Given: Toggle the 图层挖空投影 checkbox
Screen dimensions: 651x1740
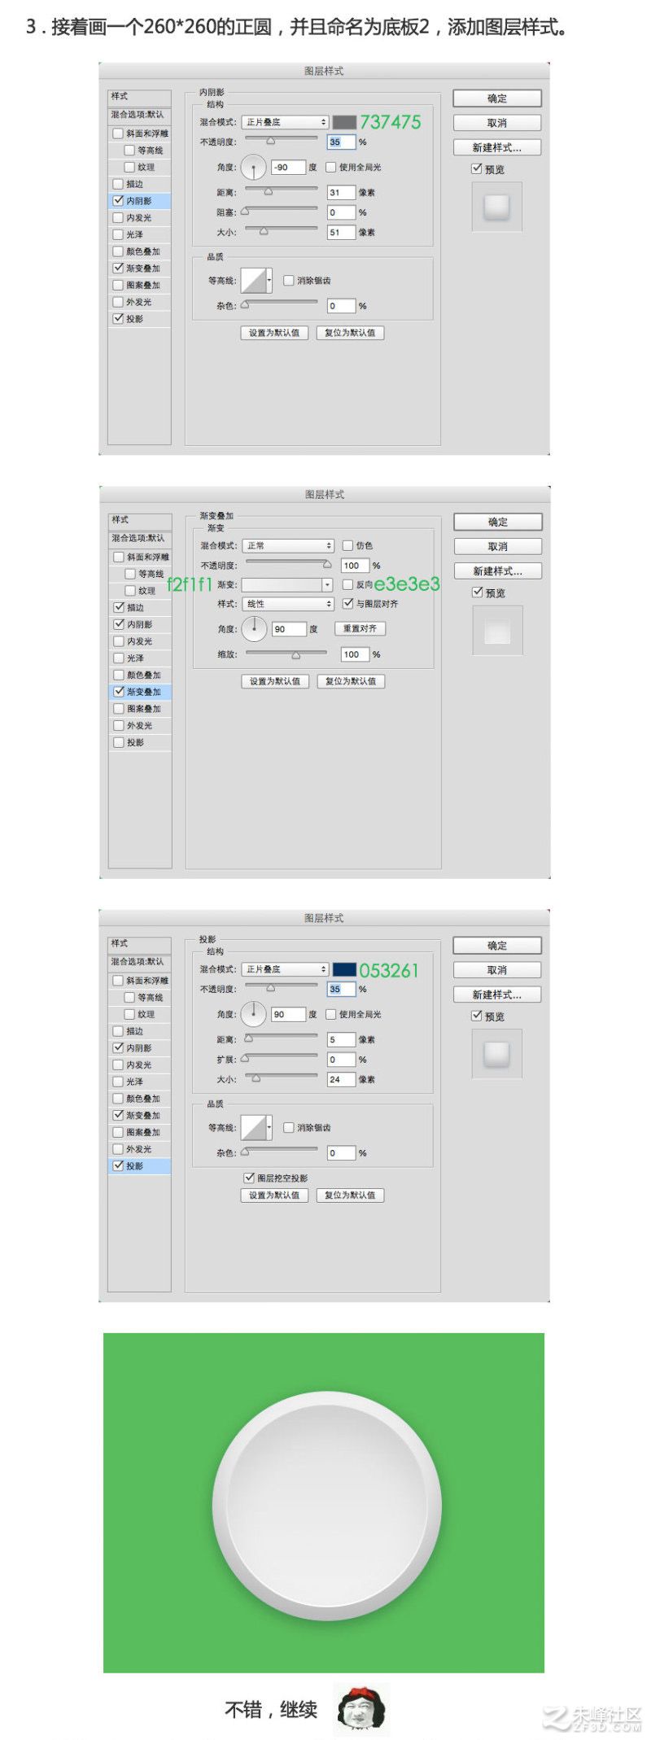Looking at the screenshot, I should coord(249,1178).
